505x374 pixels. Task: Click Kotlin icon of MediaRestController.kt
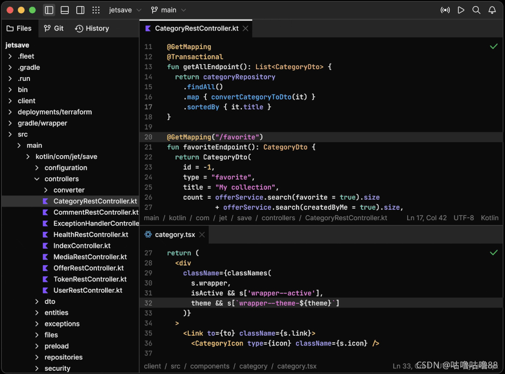[45, 257]
